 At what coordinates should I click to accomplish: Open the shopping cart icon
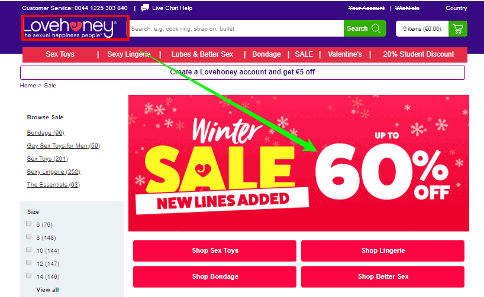[458, 29]
